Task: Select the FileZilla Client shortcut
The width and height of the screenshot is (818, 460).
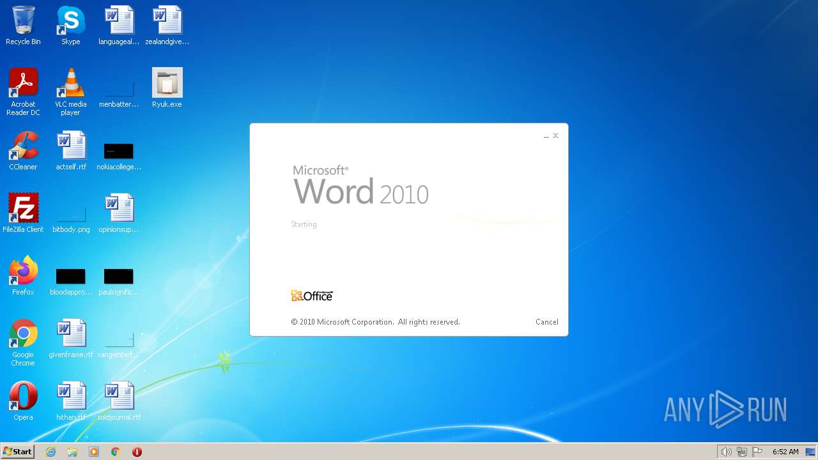Action: (x=23, y=213)
